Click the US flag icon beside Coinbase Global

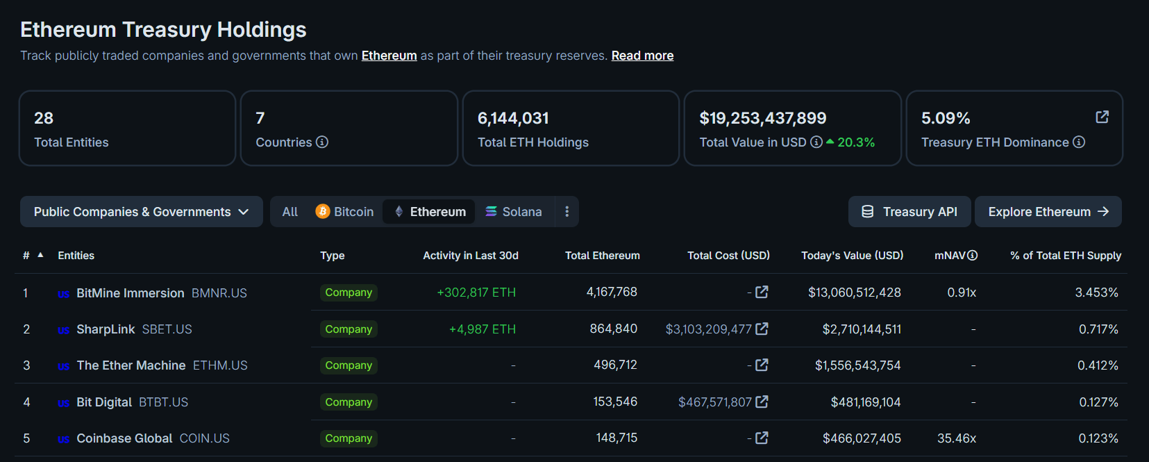(x=63, y=439)
